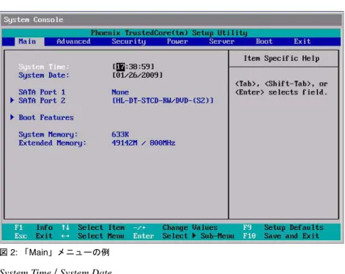Click the System Date value 01/26/2009
The height and width of the screenshot is (274, 345).
pos(138,75)
